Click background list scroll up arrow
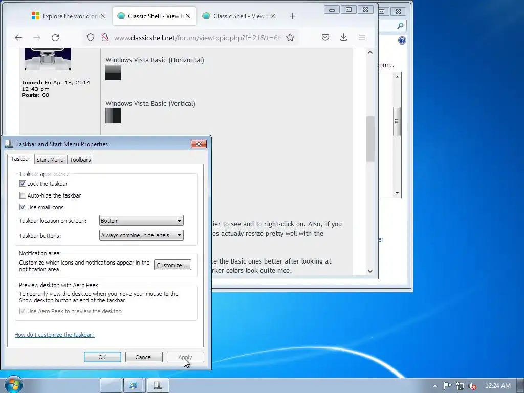Image resolution: width=524 pixels, height=393 pixels. pyautogui.click(x=397, y=77)
